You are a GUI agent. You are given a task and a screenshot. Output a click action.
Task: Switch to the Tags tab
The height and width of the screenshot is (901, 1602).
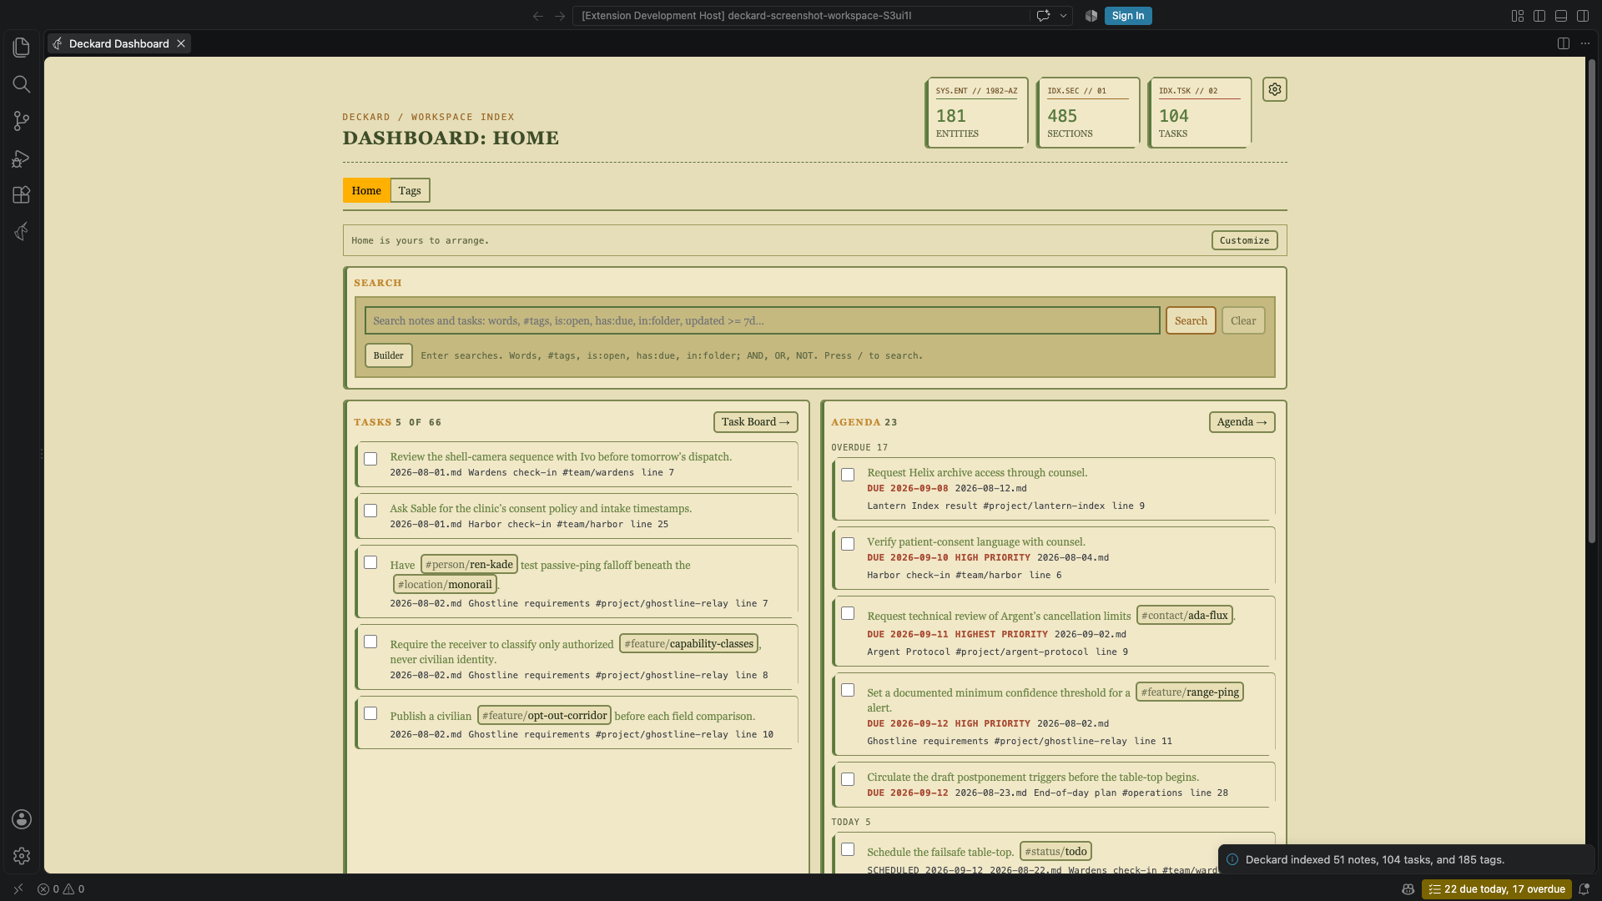(410, 190)
